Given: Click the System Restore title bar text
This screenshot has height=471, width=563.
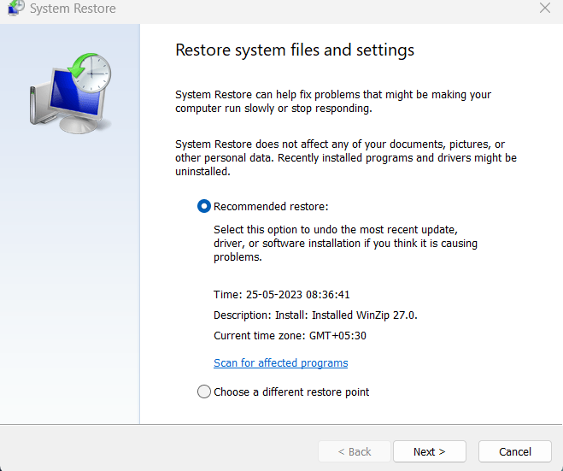Looking at the screenshot, I should (73, 9).
